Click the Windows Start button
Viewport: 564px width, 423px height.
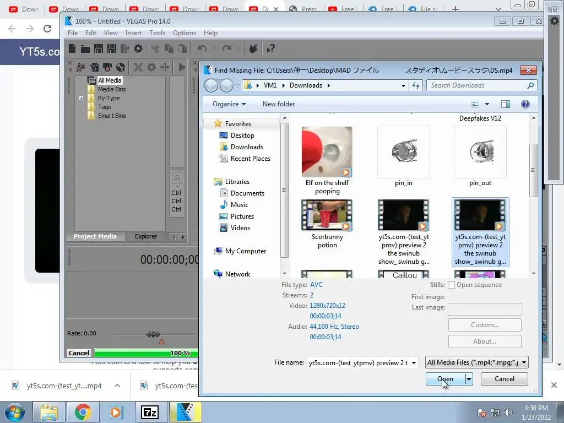point(14,412)
